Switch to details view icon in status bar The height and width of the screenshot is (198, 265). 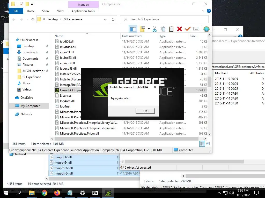(x=202, y=144)
